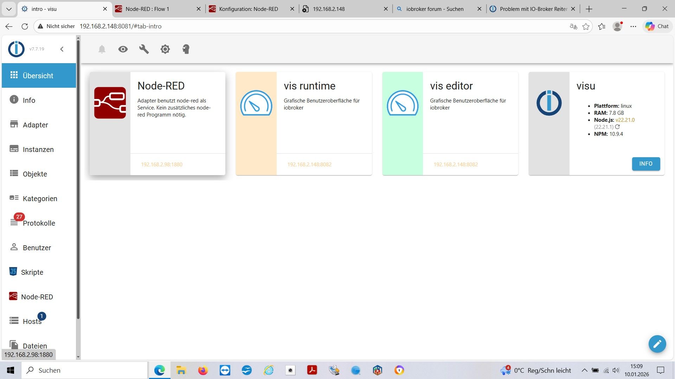Toggle expert mode with the wrench icon

click(x=144, y=49)
